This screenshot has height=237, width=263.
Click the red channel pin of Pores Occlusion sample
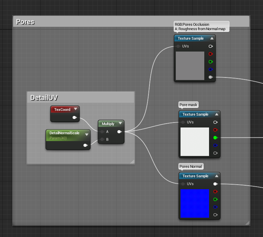211,54
